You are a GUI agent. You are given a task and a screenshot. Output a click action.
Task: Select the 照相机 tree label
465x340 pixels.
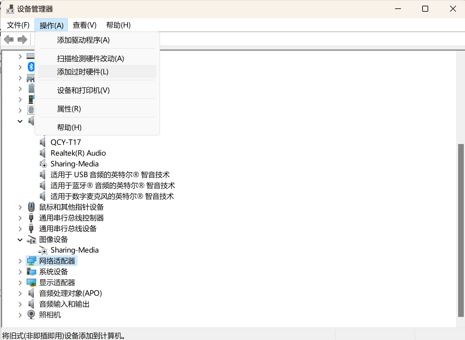point(50,315)
